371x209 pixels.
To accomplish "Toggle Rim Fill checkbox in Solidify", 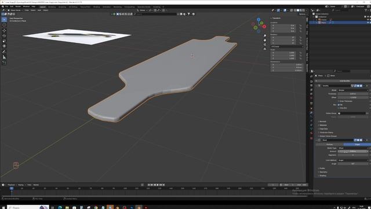I will click(339, 105).
